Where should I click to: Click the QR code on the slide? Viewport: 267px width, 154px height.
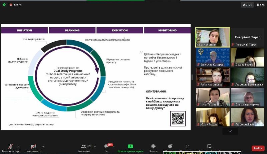pyautogui.click(x=178, y=118)
